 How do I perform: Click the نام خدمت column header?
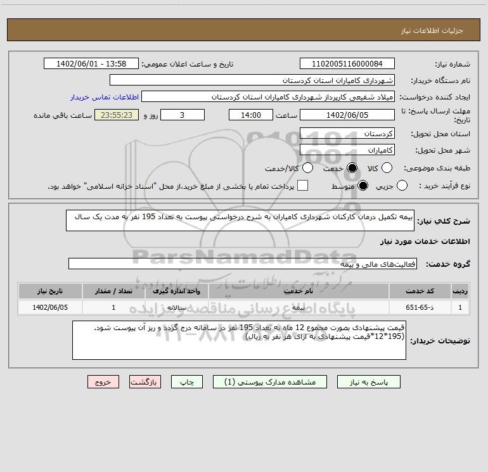click(x=299, y=291)
